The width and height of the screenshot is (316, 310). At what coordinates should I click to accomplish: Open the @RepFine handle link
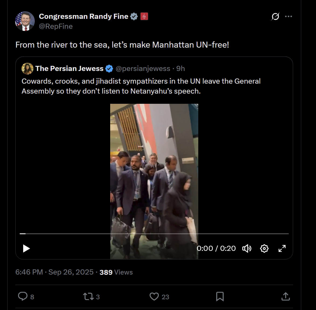click(x=56, y=26)
